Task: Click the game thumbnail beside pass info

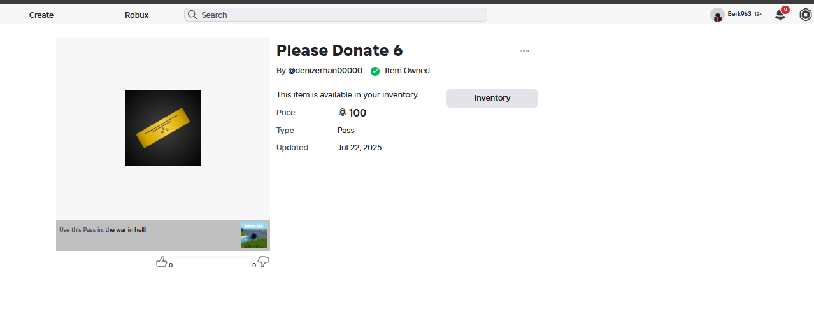Action: [253, 235]
